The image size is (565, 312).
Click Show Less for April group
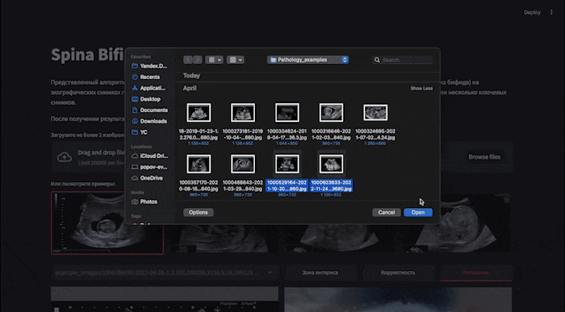pos(422,89)
